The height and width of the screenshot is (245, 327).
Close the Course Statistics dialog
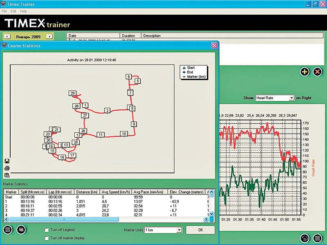(x=214, y=45)
